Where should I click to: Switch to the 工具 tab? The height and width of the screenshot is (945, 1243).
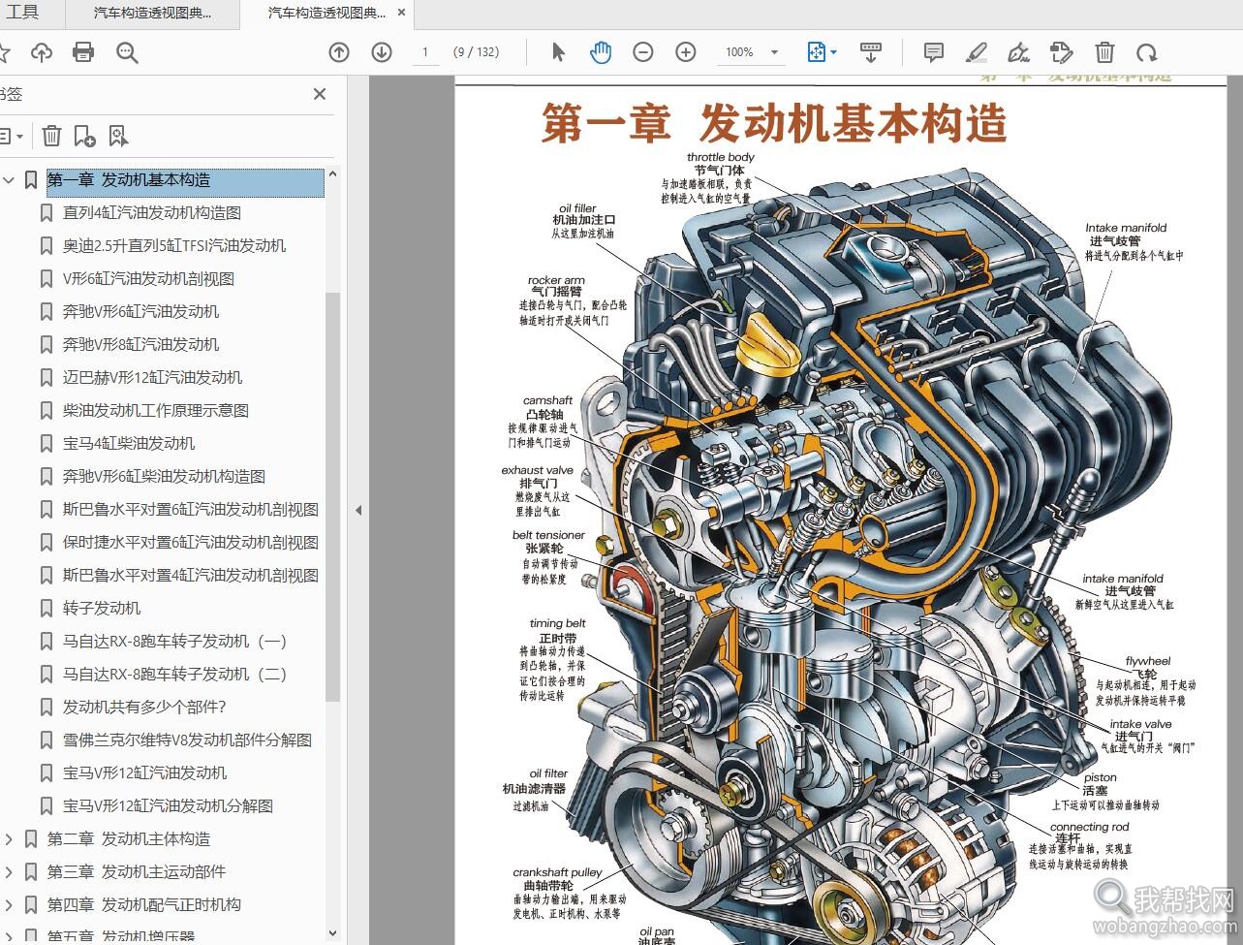click(23, 13)
